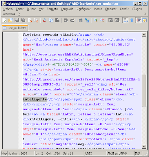Click "ANSI as UTF-8" encoding status field
The height and width of the screenshot is (157, 149).
(120, 153)
